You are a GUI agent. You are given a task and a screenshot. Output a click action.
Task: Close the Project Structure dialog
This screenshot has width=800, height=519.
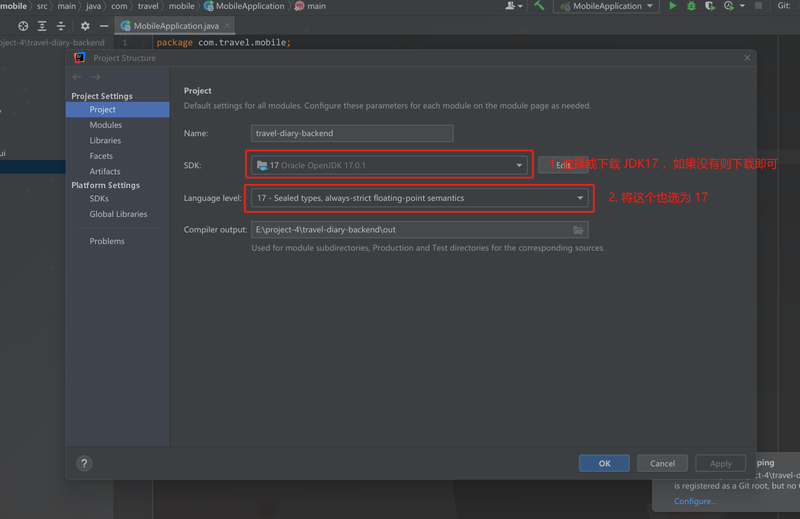(x=747, y=58)
